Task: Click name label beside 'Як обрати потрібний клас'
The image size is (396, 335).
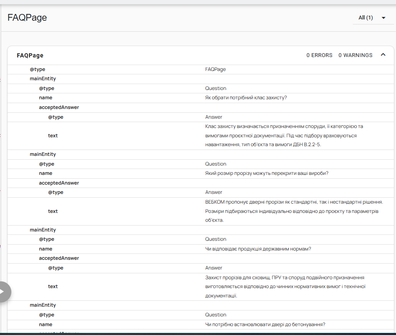Action: 46,98
